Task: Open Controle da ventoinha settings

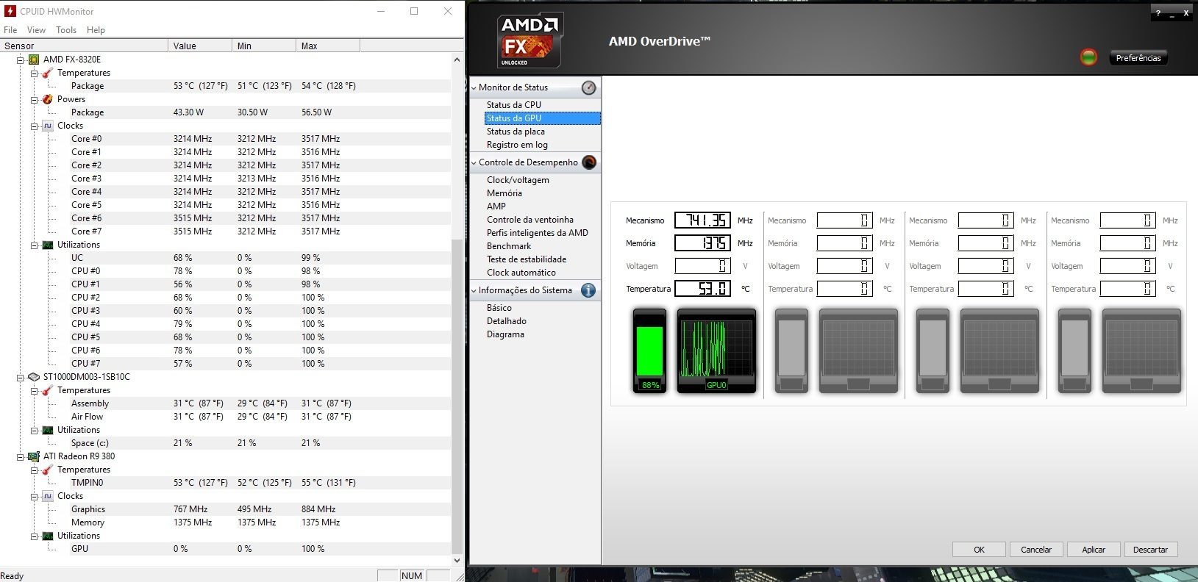Action: (x=530, y=220)
